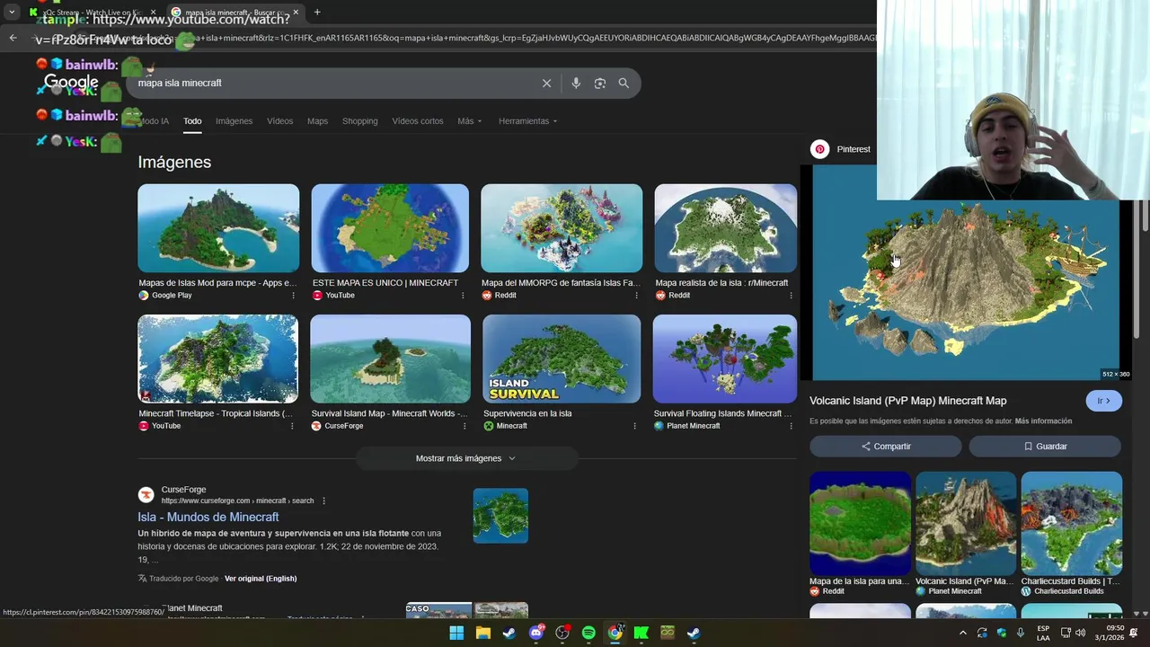Open 'Mapa realista de la isla' thumbnail
The width and height of the screenshot is (1150, 647).
(x=725, y=228)
